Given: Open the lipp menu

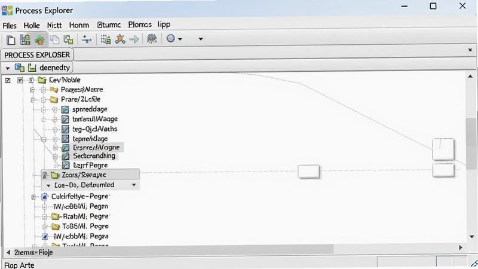Looking at the screenshot, I should (x=164, y=25).
